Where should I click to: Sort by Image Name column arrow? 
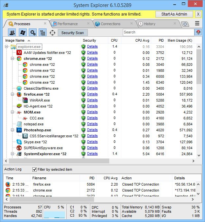[29, 41]
